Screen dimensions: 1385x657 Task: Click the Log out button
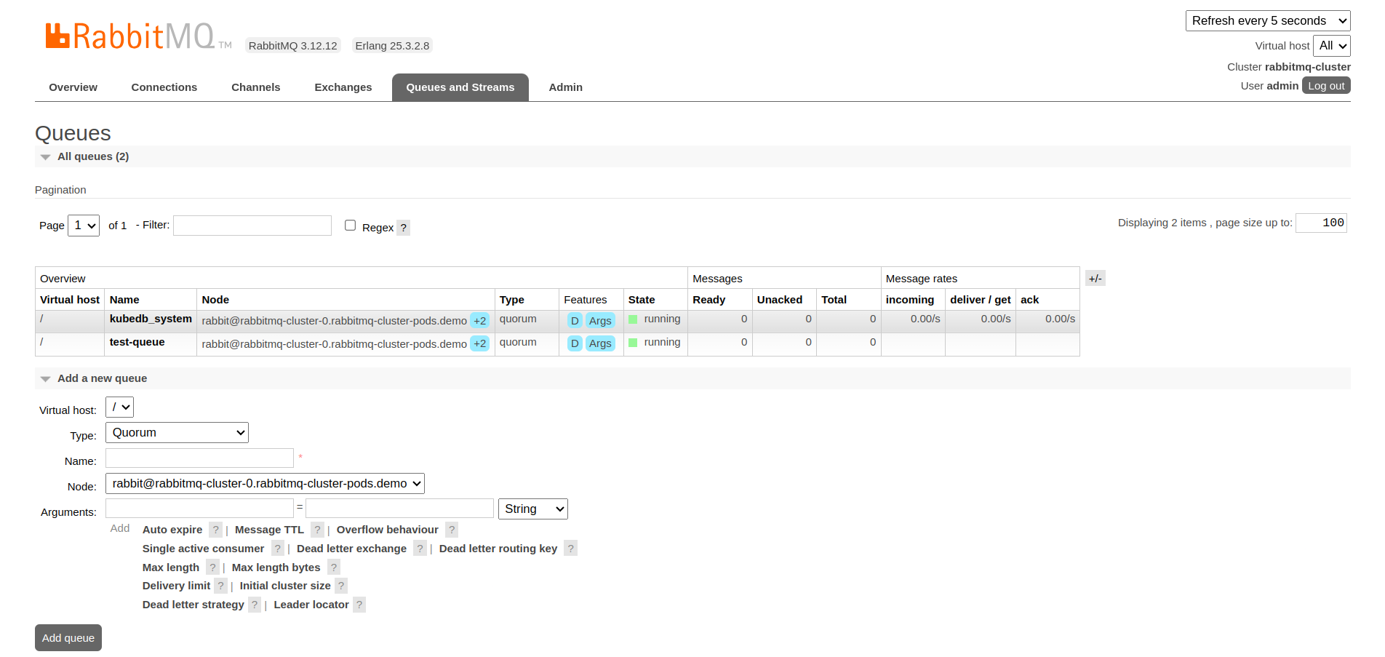click(x=1325, y=86)
